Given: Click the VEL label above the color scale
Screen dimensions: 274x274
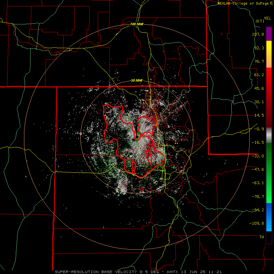Looking at the screenshot, I should pos(267,18).
